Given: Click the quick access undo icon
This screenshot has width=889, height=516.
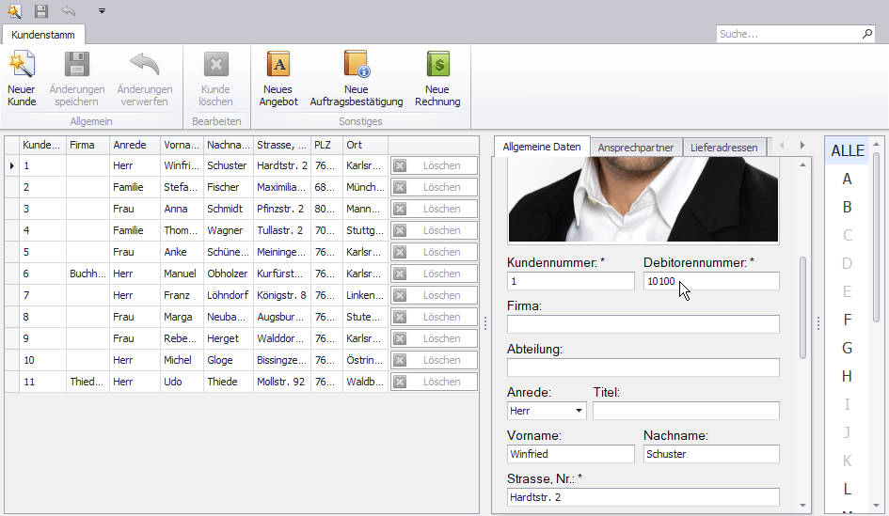Looking at the screenshot, I should 69,10.
